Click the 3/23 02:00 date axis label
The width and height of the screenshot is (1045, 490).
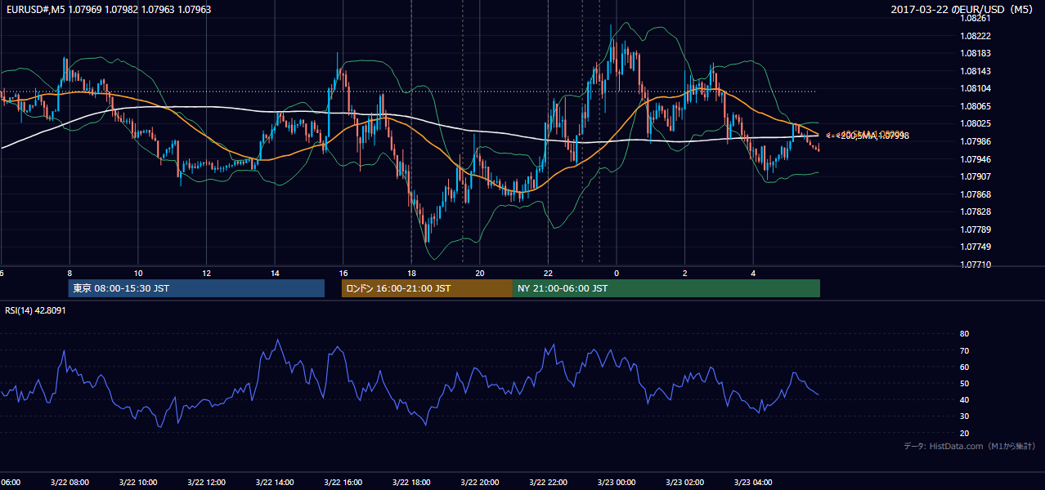click(685, 483)
